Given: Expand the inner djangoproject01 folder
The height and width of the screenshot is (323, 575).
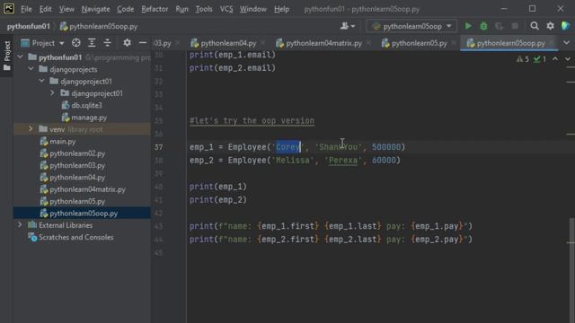Looking at the screenshot, I should point(52,93).
